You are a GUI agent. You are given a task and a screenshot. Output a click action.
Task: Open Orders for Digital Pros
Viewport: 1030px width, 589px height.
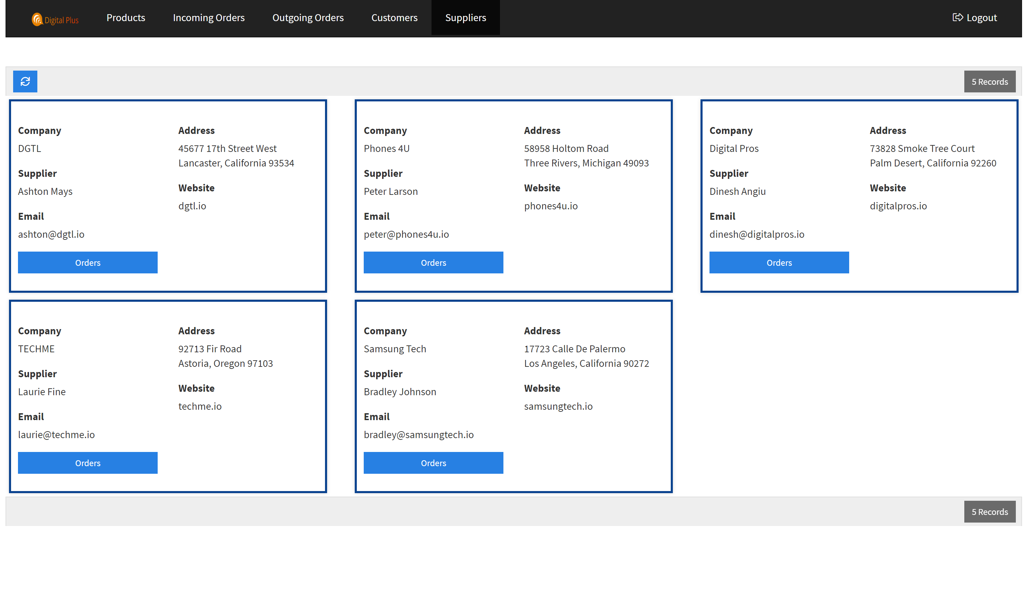click(779, 263)
